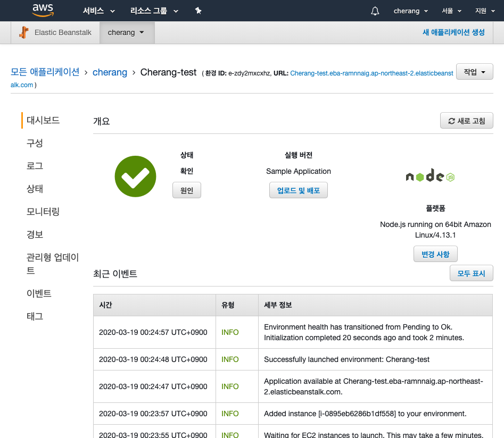Click the 변경 사항 button
The height and width of the screenshot is (438, 504).
(x=435, y=254)
